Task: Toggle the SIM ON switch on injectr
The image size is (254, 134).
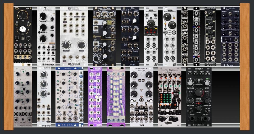Action: click(190, 94)
